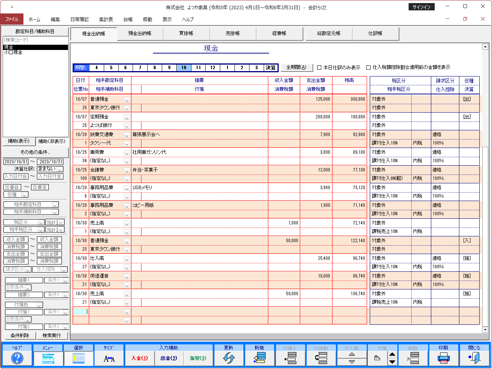This screenshot has width=492, height=369.
Task: Open the 税区分 filter dropdown
Action: pyautogui.click(x=40, y=223)
